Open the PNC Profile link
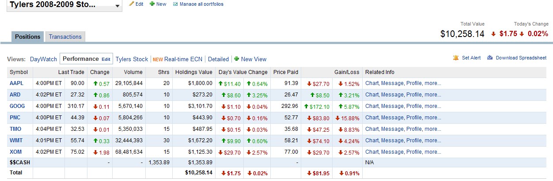 tap(414, 118)
